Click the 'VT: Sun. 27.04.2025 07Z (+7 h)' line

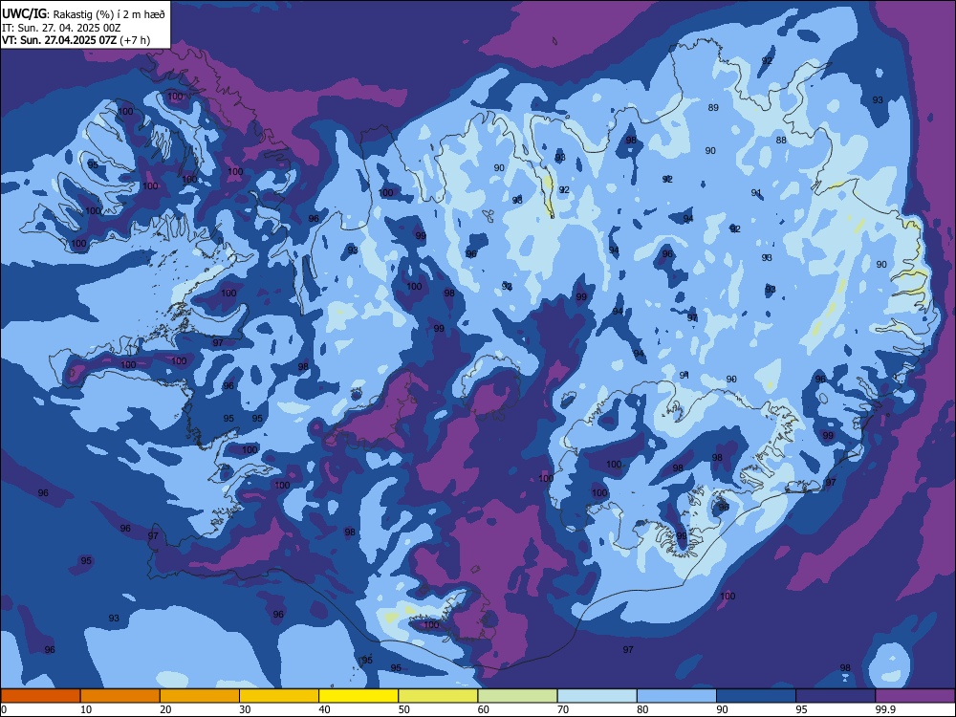76,40
